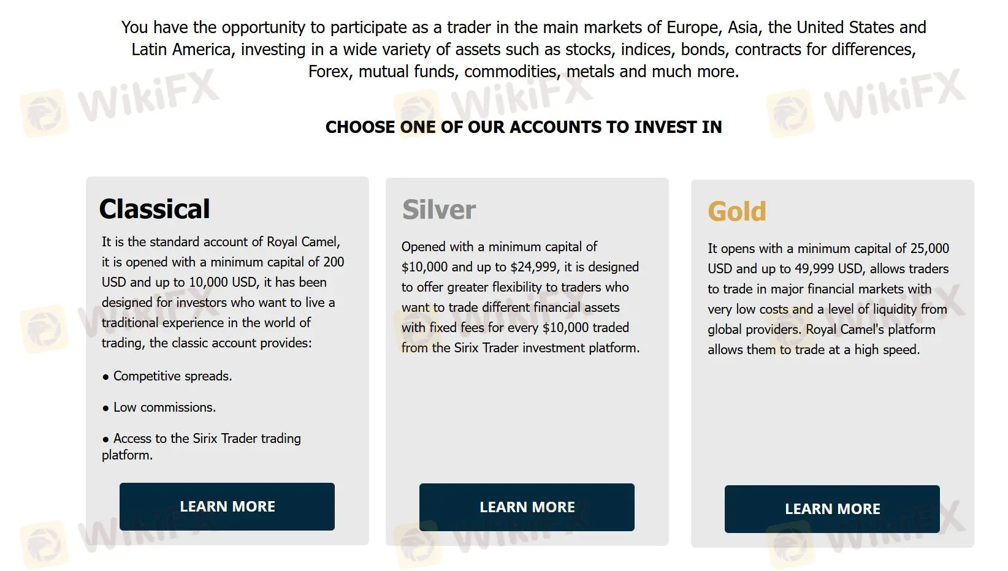Click the Competitive spreads bullet item
1008x571 pixels.
(x=172, y=376)
